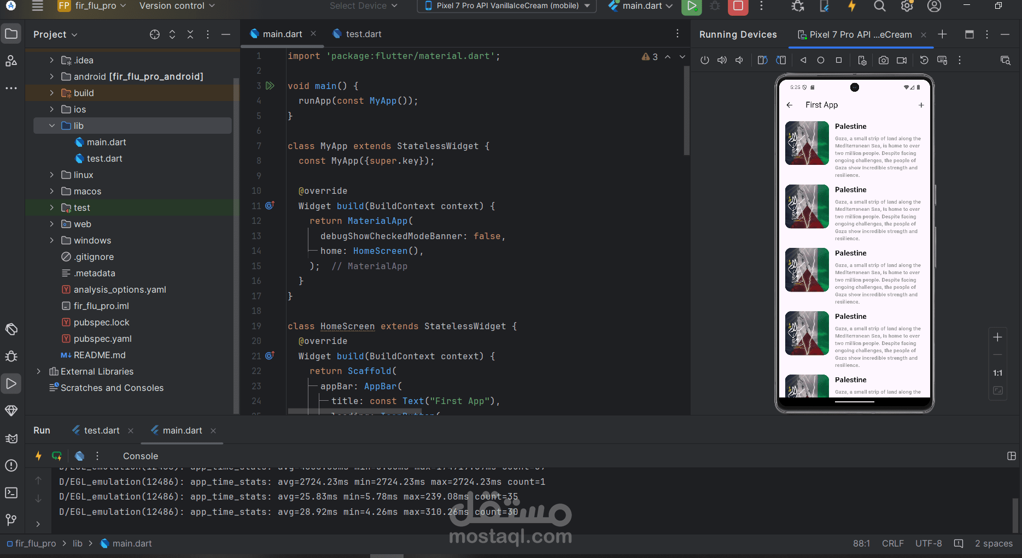Click the Flutter Hot Reload lightning icon in top toolbar
The image size is (1022, 558).
(852, 6)
